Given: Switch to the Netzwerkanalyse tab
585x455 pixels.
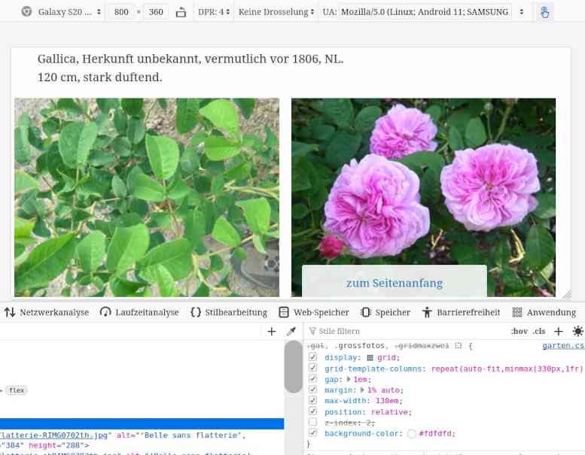Looking at the screenshot, I should 47,312.
